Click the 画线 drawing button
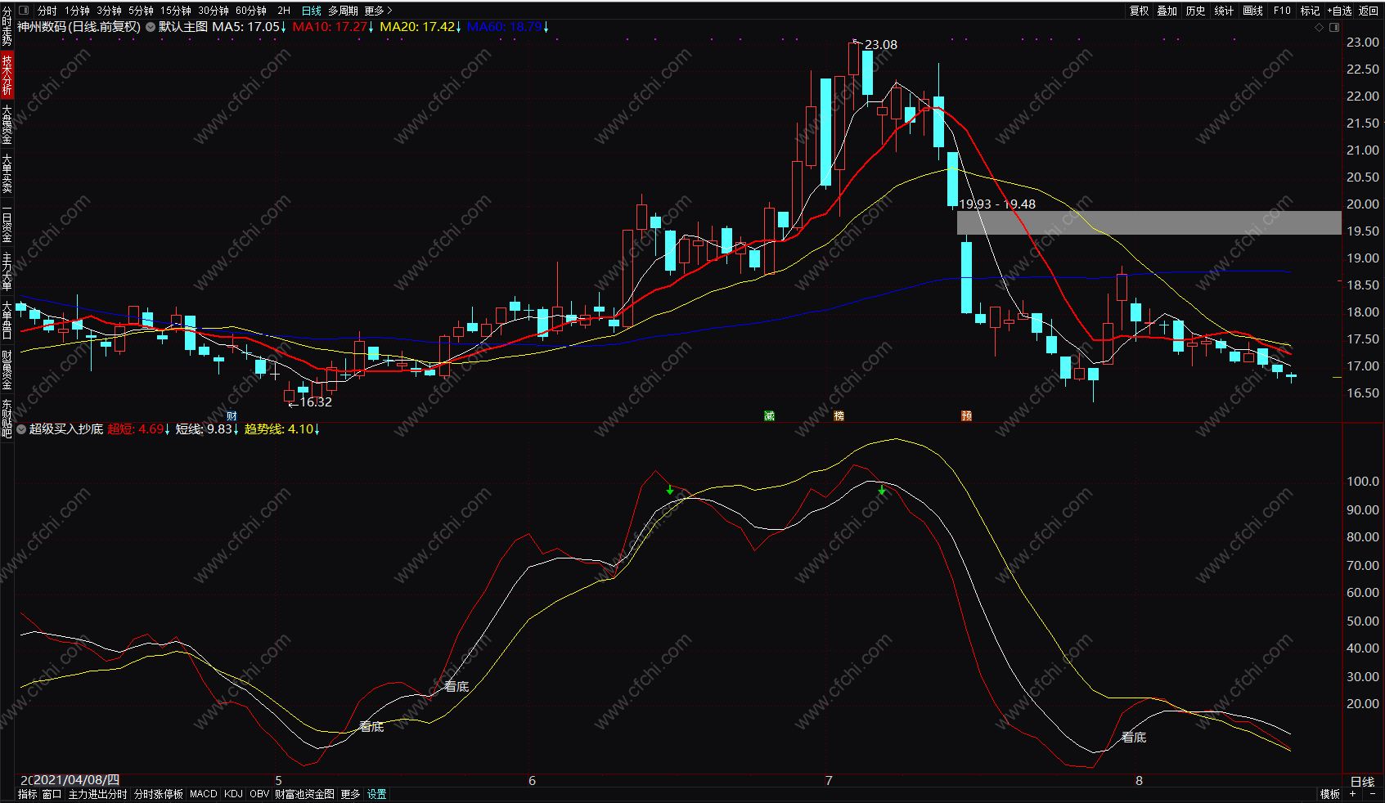 (x=1252, y=11)
